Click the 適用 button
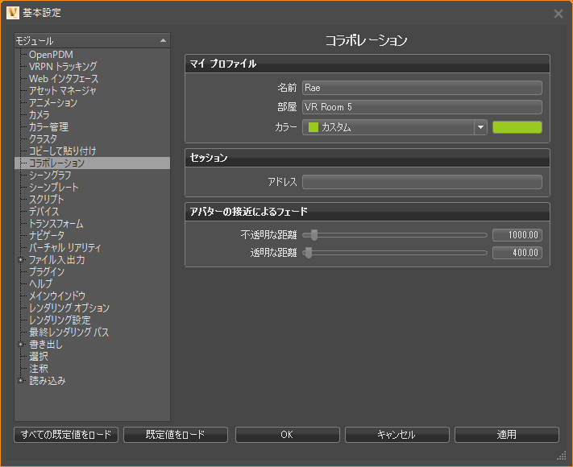Image resolution: width=573 pixels, height=467 pixels. tap(506, 435)
